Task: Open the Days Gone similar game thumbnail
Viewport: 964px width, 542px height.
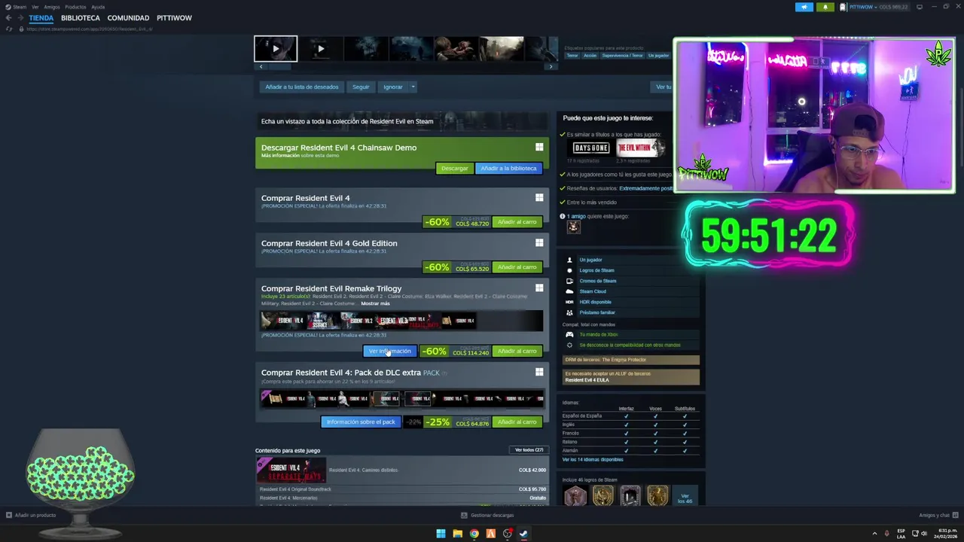Action: 591,148
